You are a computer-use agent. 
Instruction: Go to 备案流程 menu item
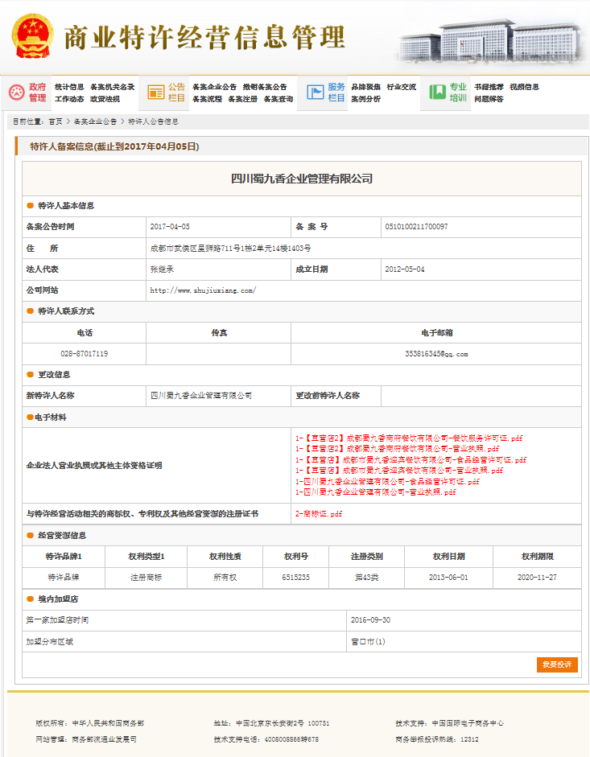pyautogui.click(x=207, y=99)
